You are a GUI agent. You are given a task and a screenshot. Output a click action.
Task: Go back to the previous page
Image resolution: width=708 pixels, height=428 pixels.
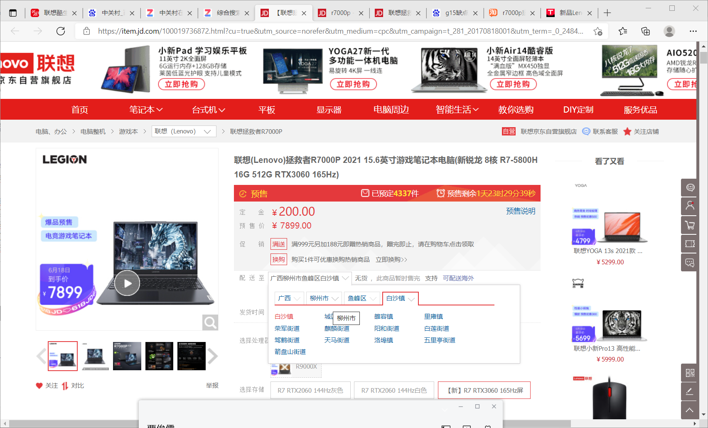tap(15, 31)
